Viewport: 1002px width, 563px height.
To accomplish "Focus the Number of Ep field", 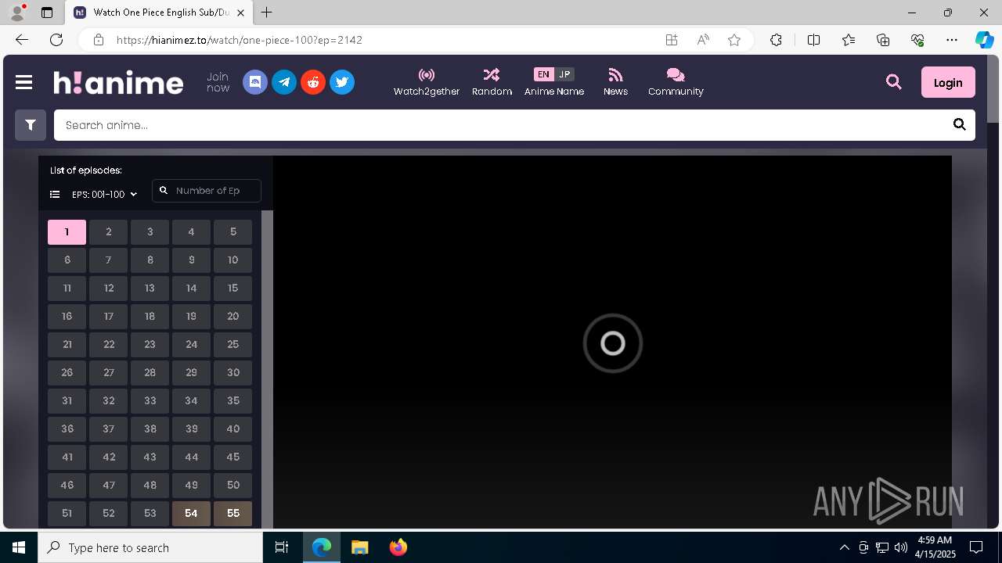I will (207, 191).
